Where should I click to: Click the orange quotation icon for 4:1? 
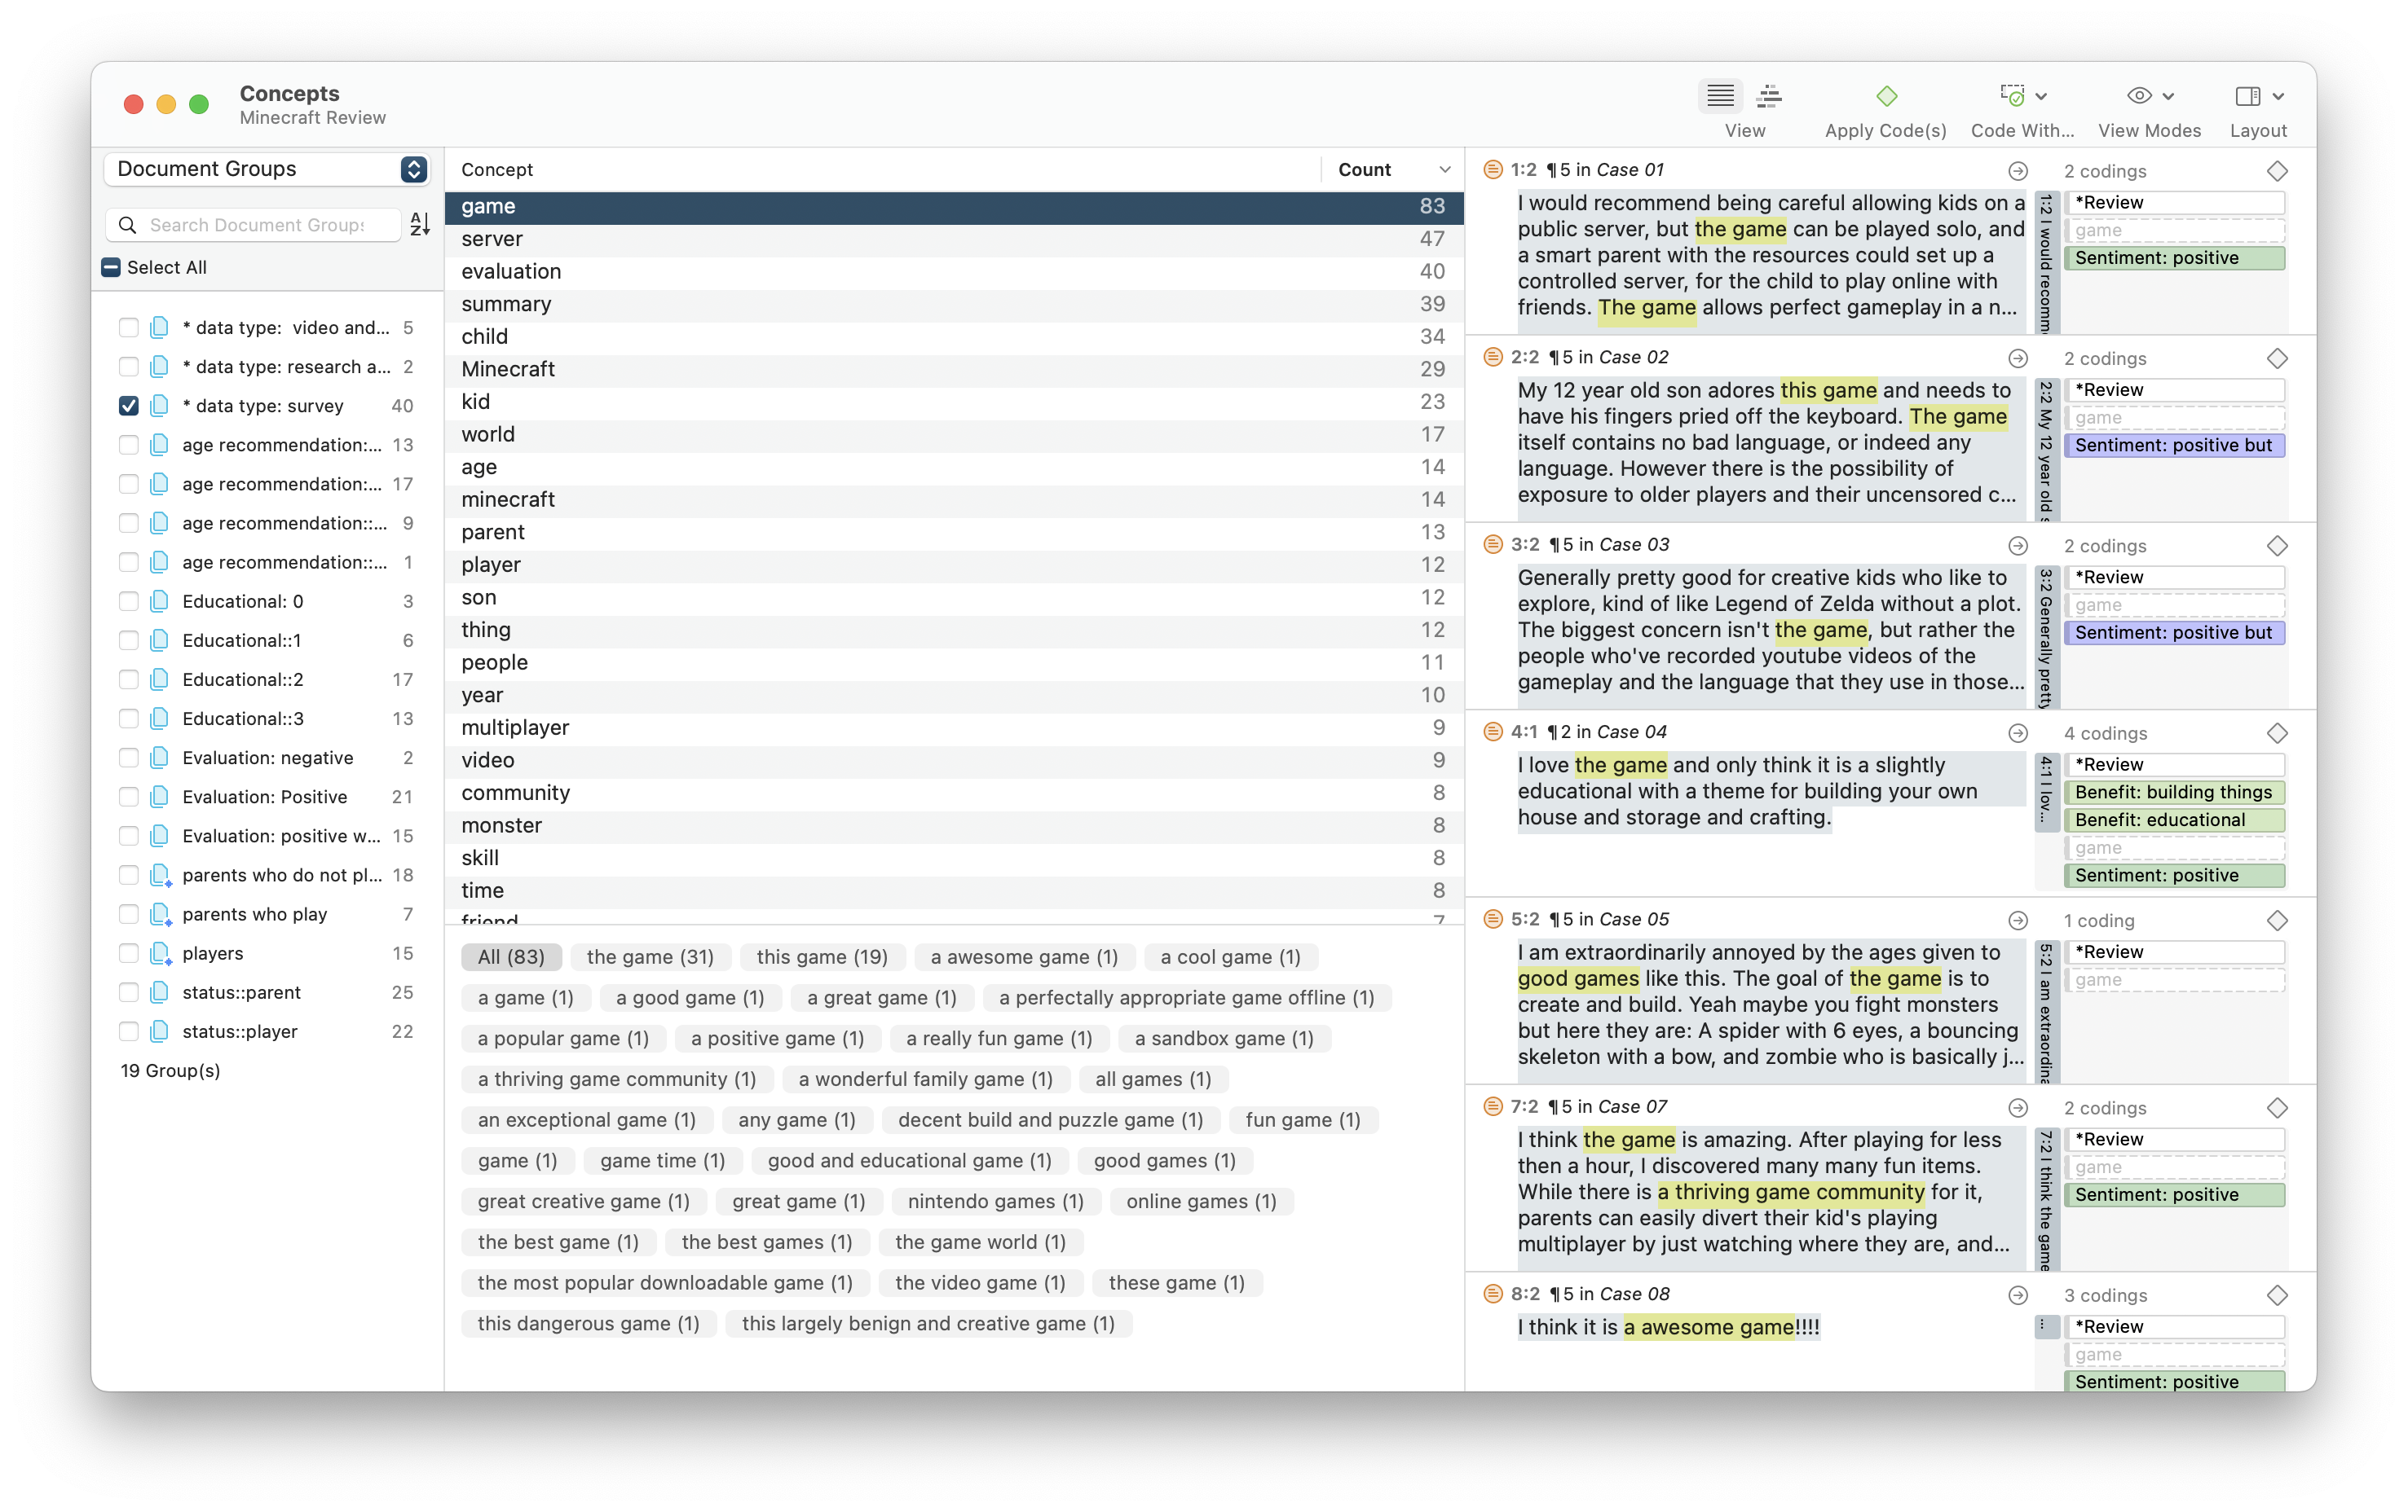1493,732
